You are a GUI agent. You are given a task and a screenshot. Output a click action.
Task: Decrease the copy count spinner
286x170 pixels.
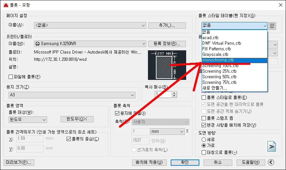coord(174,96)
